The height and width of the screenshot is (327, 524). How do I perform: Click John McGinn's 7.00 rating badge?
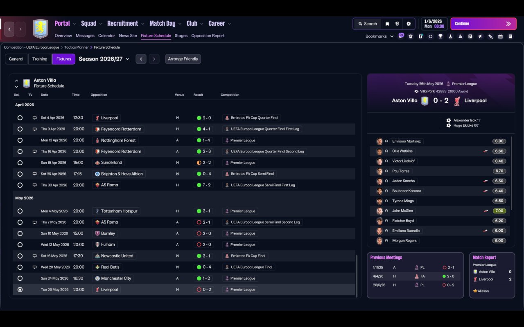pyautogui.click(x=499, y=211)
